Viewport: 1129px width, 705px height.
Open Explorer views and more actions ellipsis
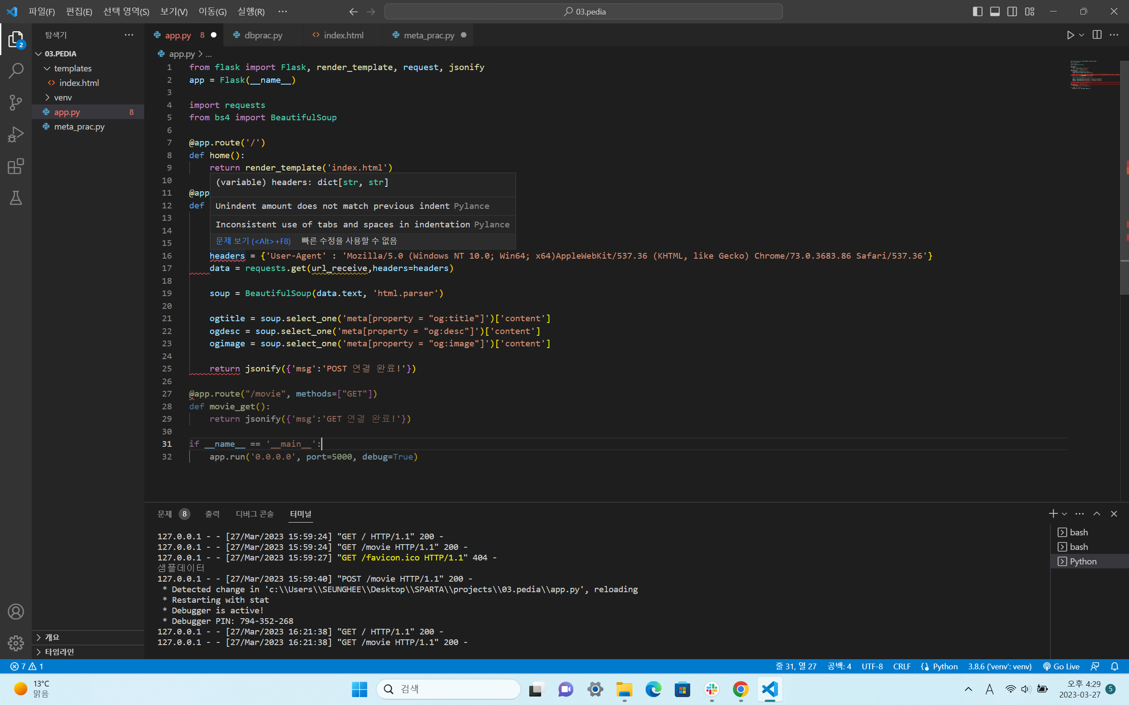(129, 35)
